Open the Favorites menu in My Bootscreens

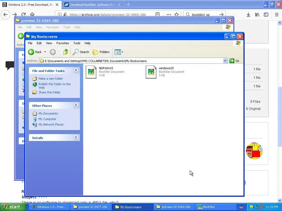click(63, 43)
